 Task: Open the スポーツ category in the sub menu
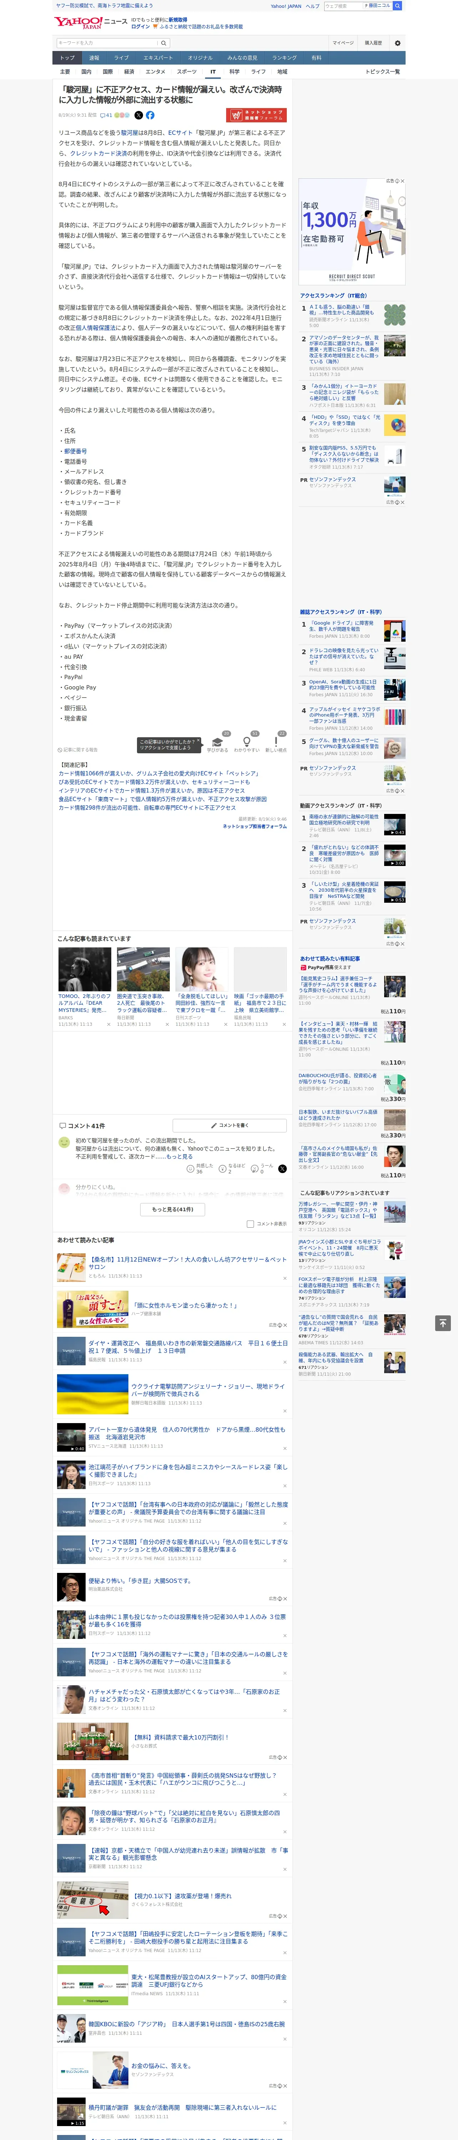click(187, 71)
